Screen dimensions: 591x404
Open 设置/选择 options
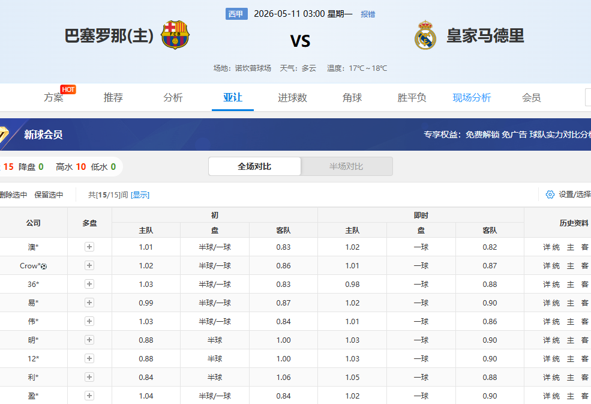click(x=574, y=194)
